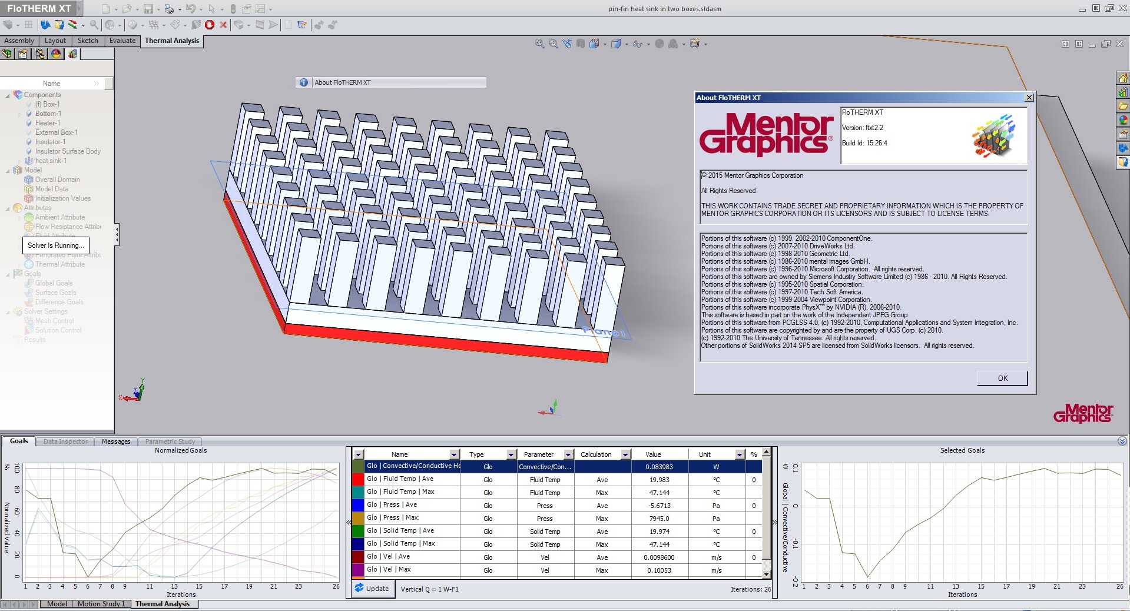Click the left panel collapse handle

[x=117, y=234]
